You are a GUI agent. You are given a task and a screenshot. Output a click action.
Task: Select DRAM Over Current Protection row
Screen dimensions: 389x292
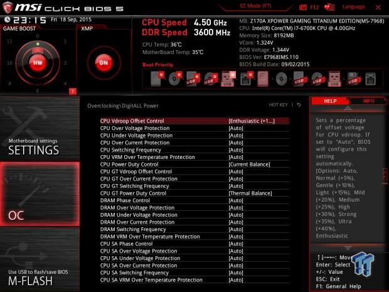click(x=194, y=222)
